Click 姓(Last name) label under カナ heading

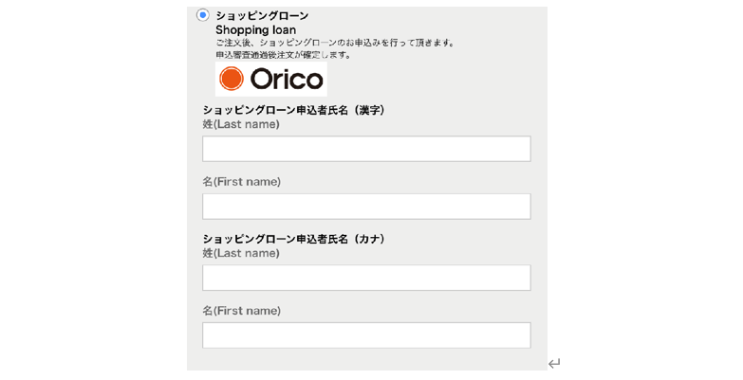pyautogui.click(x=241, y=253)
